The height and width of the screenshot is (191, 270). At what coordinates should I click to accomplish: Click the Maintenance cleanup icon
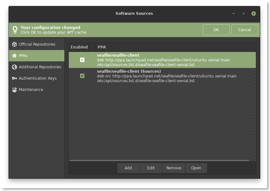click(14, 90)
